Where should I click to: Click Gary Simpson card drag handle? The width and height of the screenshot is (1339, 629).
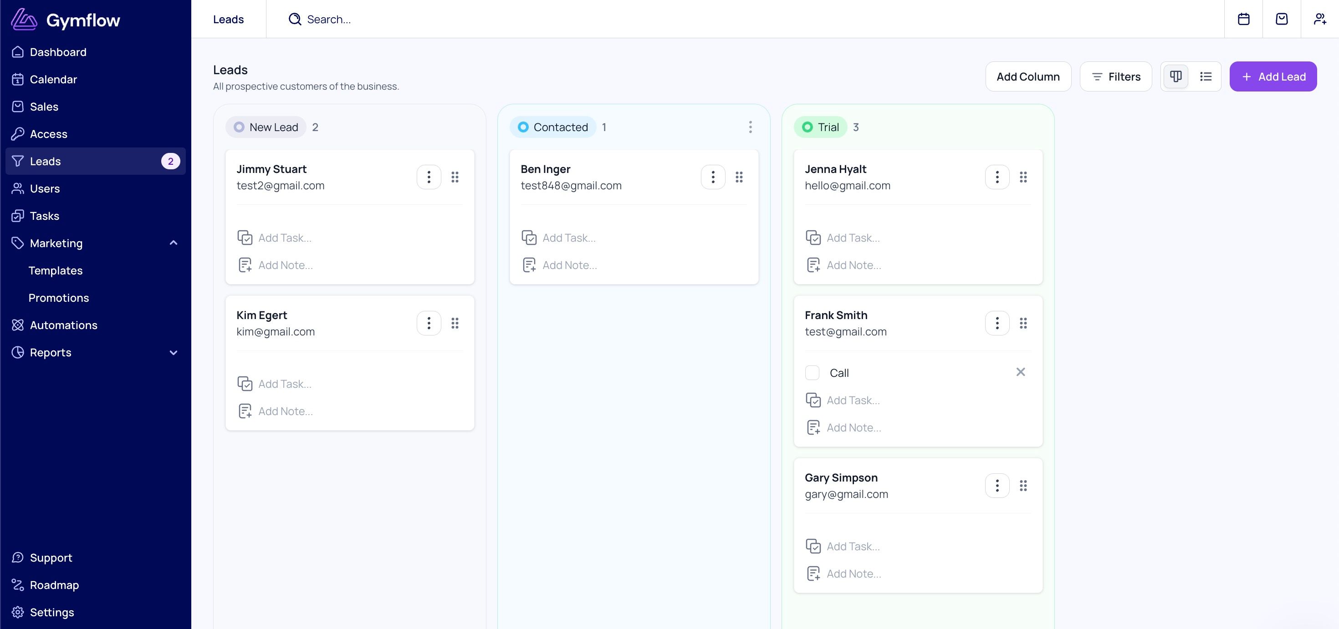[x=1023, y=486]
